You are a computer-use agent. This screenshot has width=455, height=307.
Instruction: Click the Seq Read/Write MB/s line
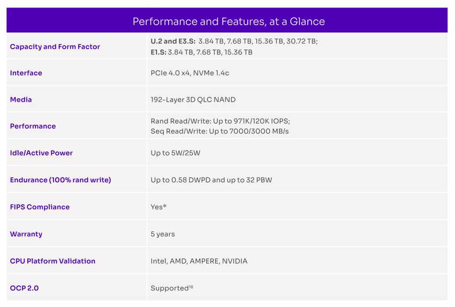coord(219,131)
